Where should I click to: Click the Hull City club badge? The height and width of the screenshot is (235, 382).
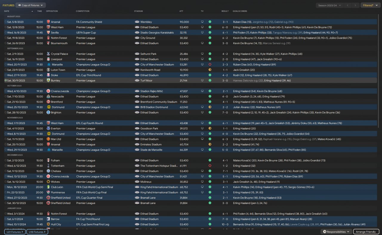49,225
